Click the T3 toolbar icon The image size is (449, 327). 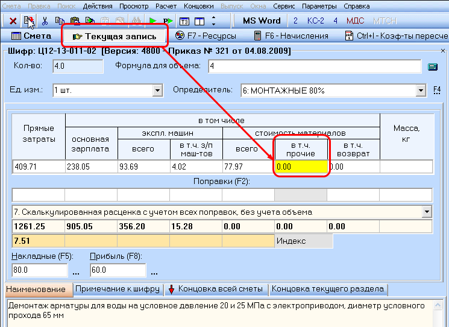click(184, 21)
